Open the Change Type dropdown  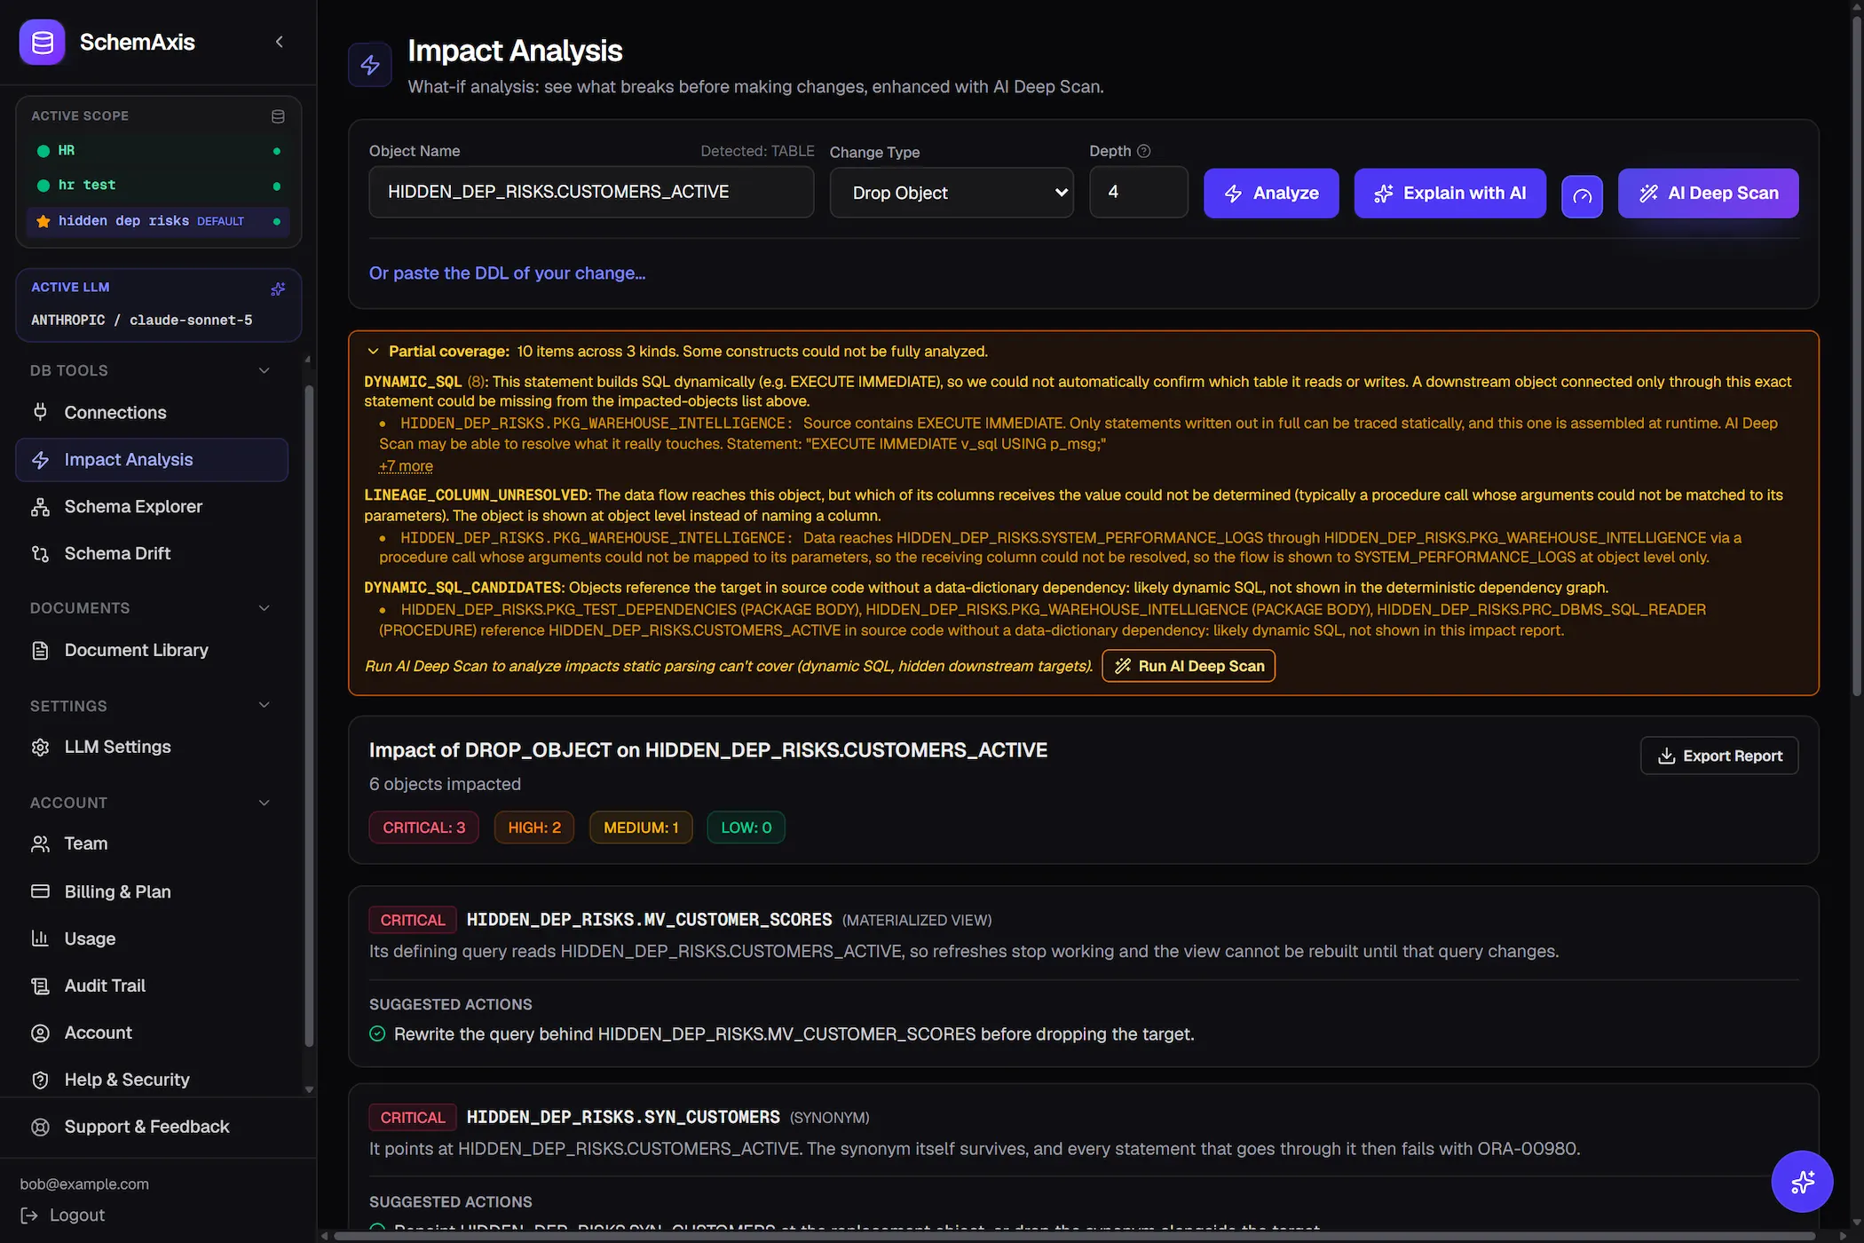point(952,193)
